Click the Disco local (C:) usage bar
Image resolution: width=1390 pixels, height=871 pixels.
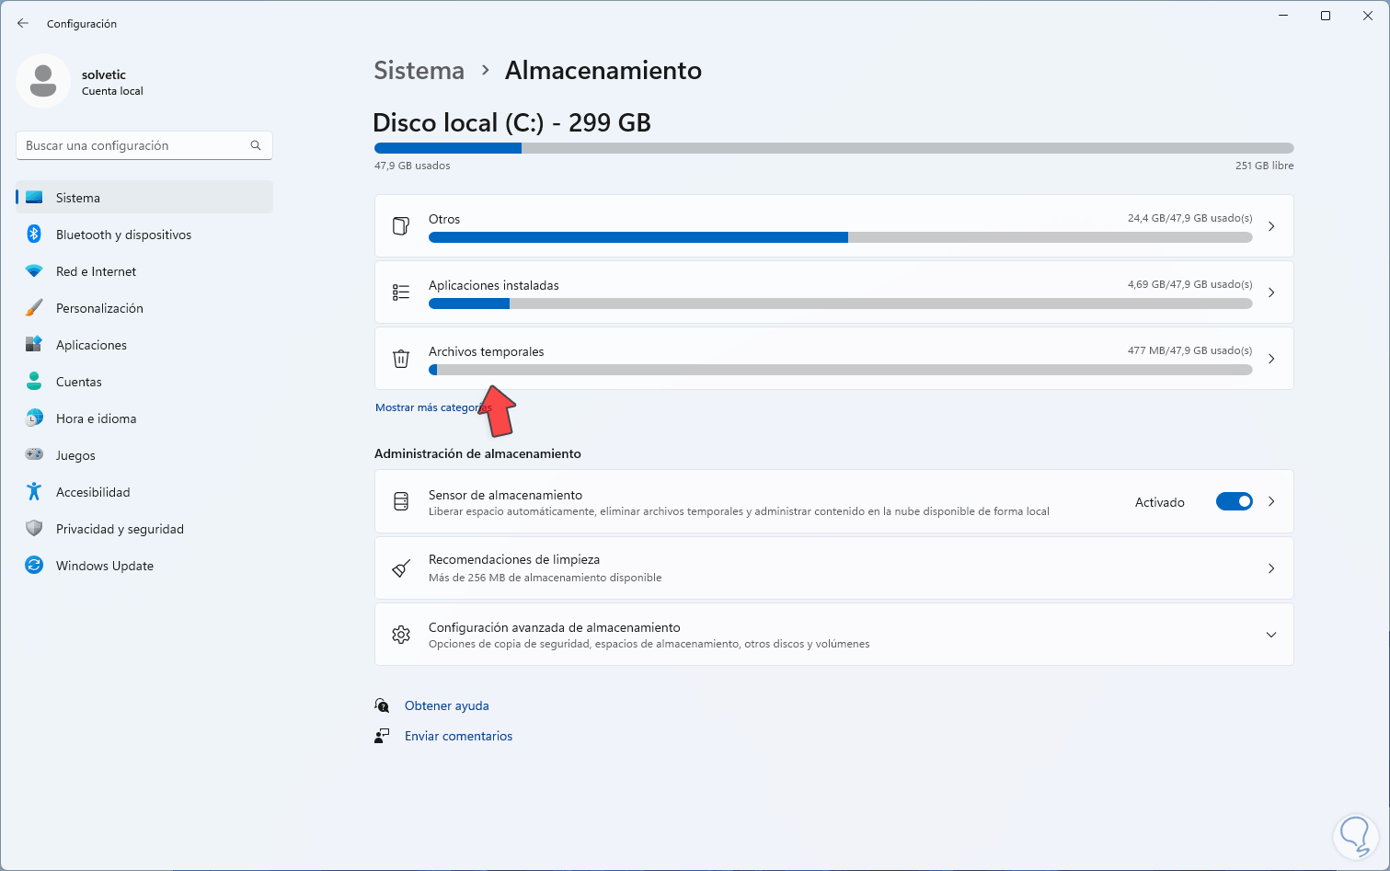[x=834, y=148]
